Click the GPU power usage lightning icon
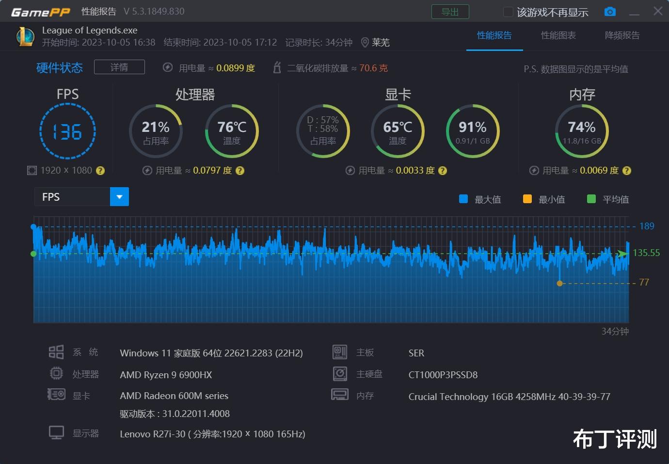The height and width of the screenshot is (464, 669). [x=350, y=171]
